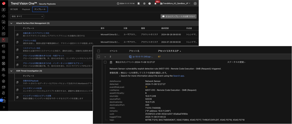Select the テンプレート tab
Screen dimensions: 292x124
(40, 9)
